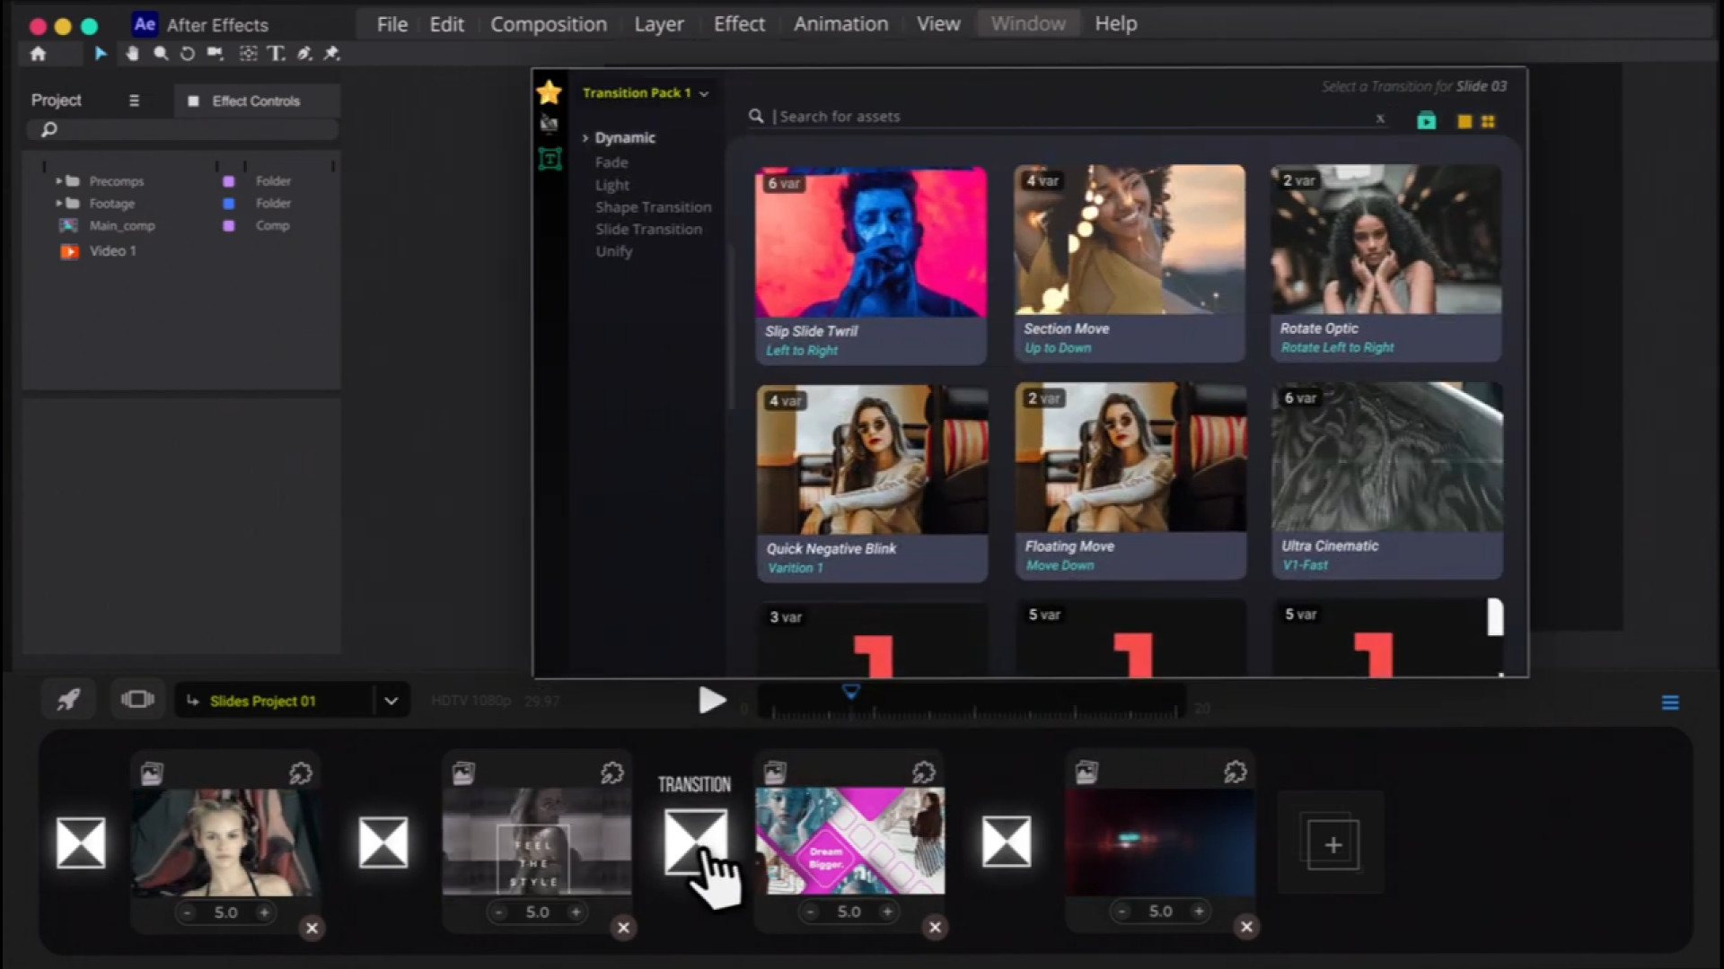Screen dimensions: 1724x969
Task: Switch to grid view of transitions
Action: 1490,120
